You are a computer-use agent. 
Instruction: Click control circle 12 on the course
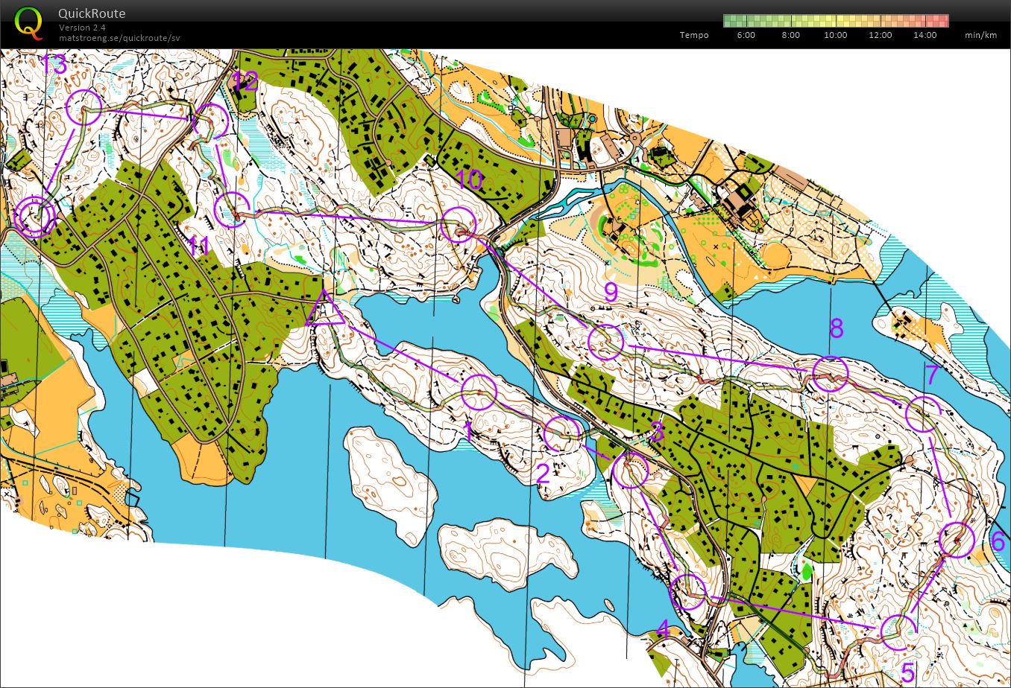click(x=211, y=121)
